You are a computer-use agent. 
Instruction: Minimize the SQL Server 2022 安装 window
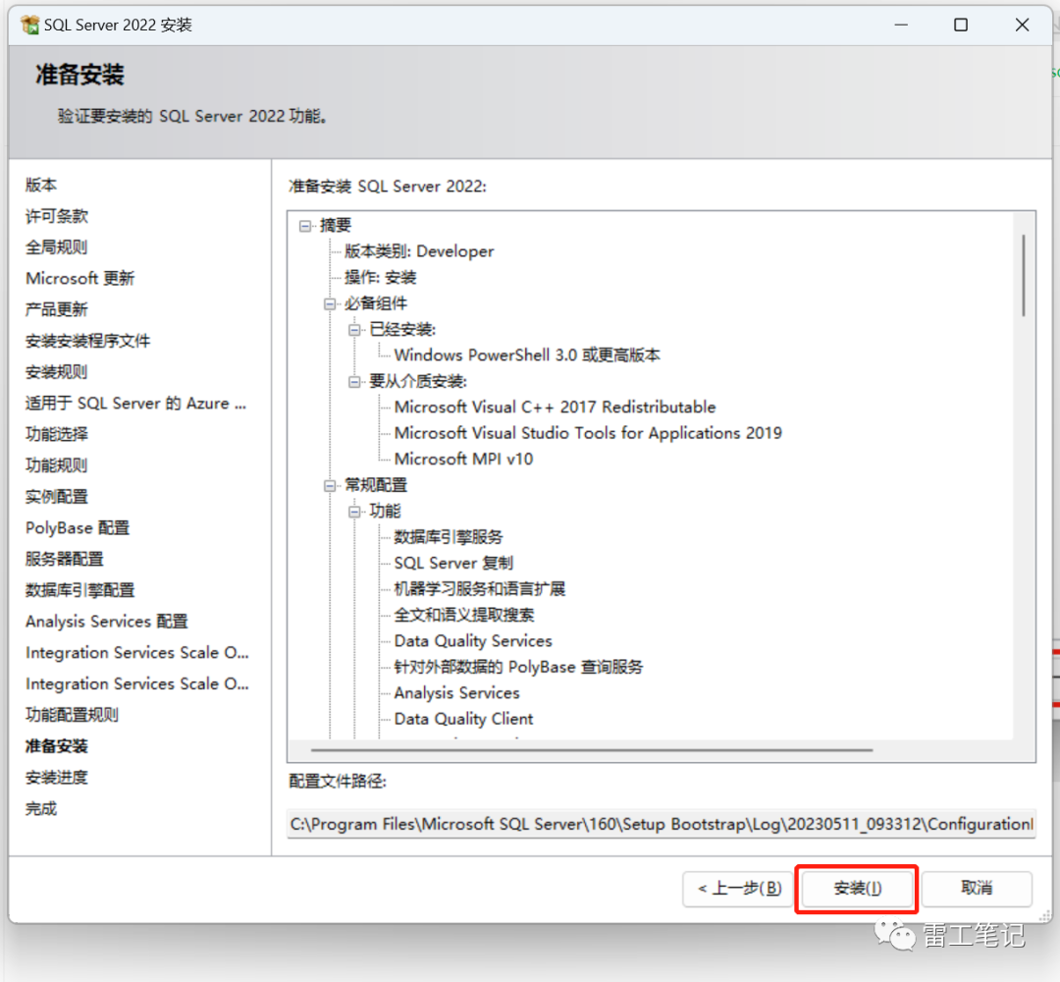[901, 25]
